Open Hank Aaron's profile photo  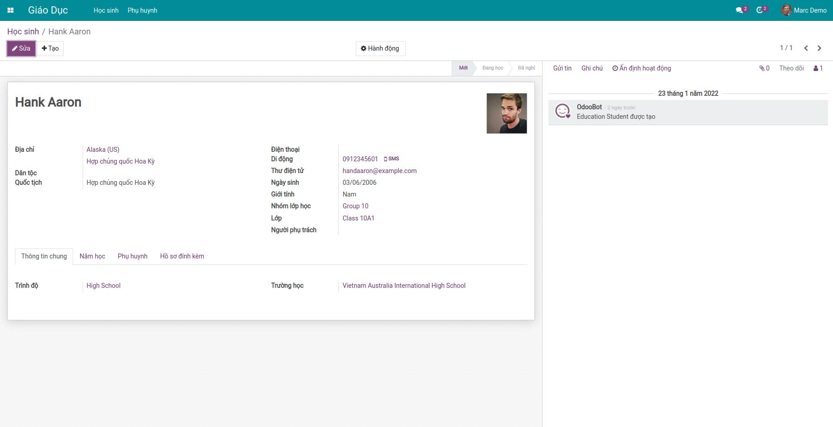click(x=507, y=113)
